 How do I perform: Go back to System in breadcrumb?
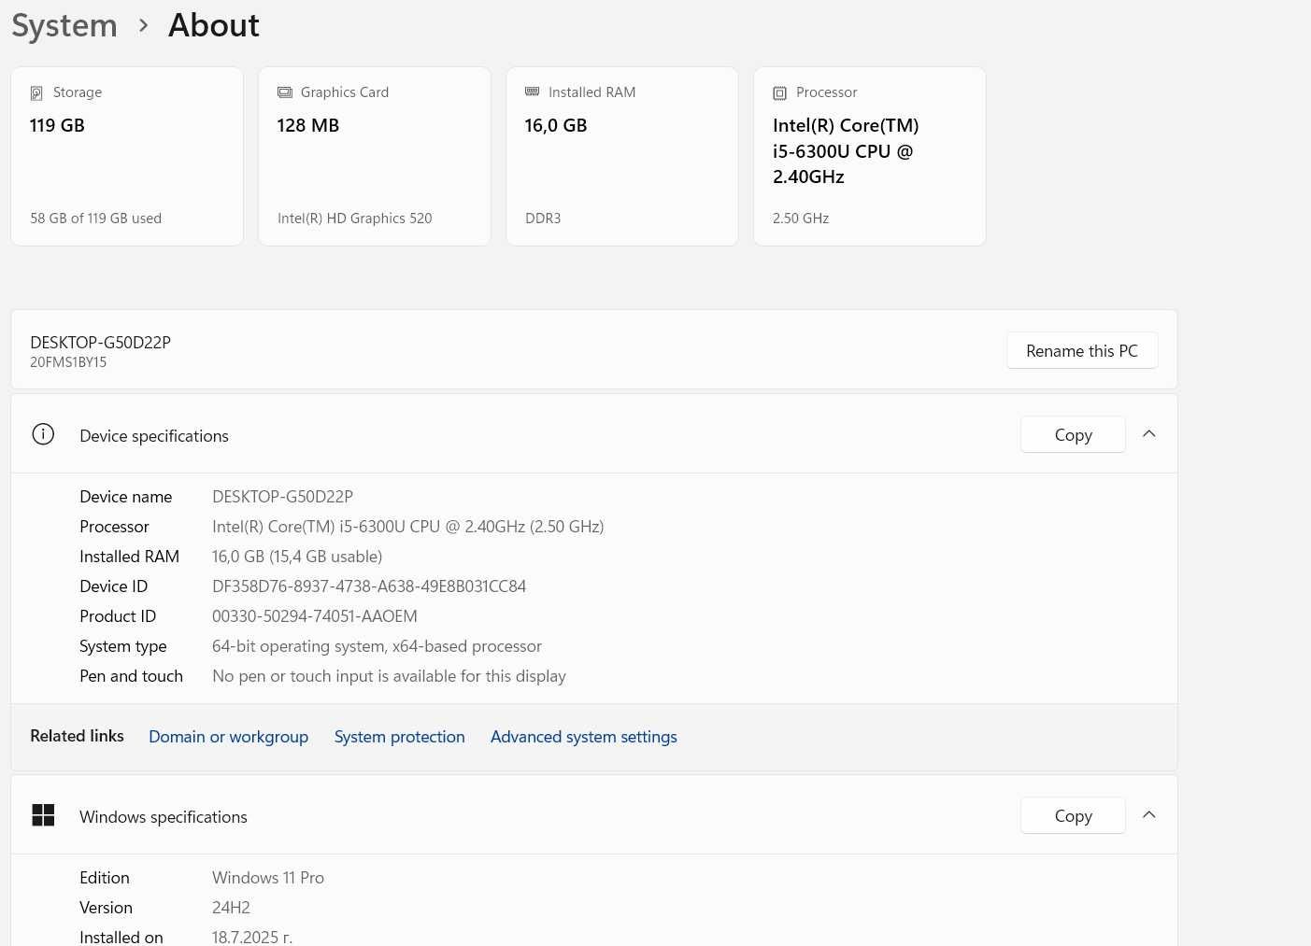64,25
